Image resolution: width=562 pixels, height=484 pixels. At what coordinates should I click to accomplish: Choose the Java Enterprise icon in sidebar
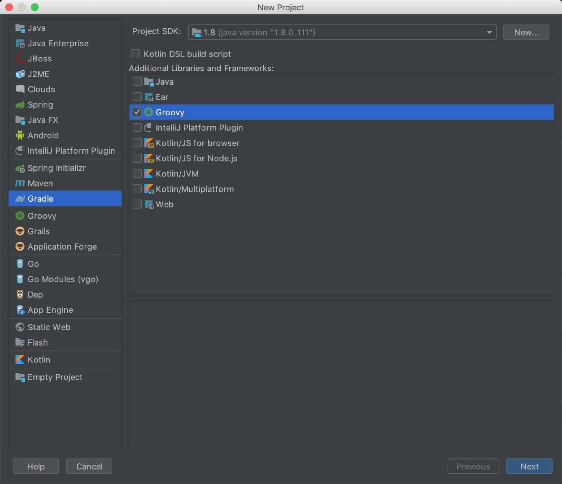click(x=20, y=43)
